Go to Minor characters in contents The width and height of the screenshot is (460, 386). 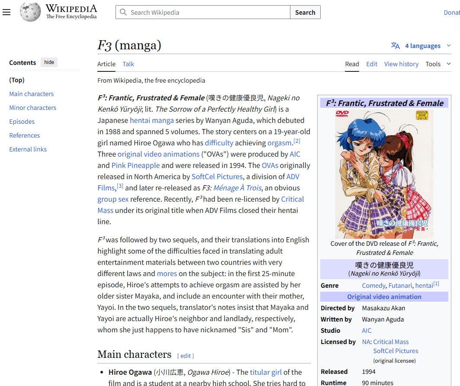click(32, 108)
